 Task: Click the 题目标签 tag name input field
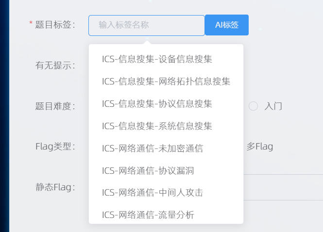tap(146, 25)
